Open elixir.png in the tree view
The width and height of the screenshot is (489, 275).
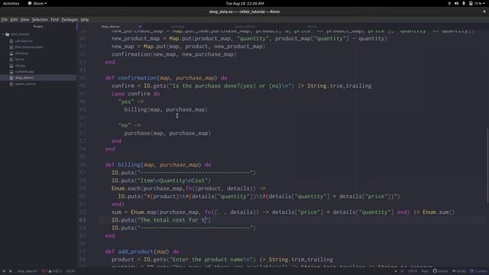[x=21, y=53]
